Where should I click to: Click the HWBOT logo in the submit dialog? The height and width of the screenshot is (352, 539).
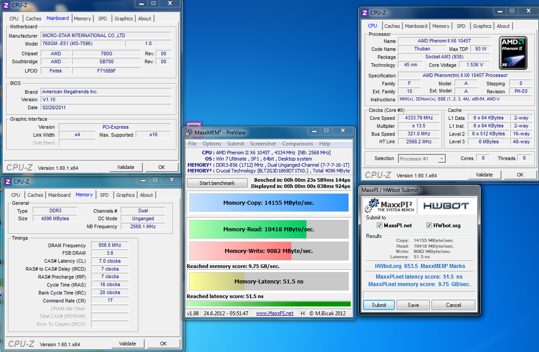tap(447, 206)
